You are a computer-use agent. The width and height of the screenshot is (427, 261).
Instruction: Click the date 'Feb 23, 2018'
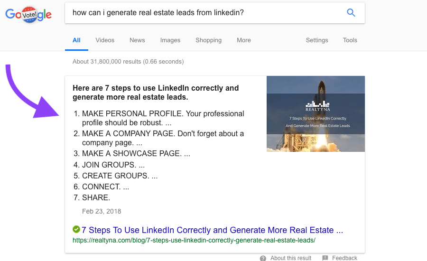coord(102,211)
